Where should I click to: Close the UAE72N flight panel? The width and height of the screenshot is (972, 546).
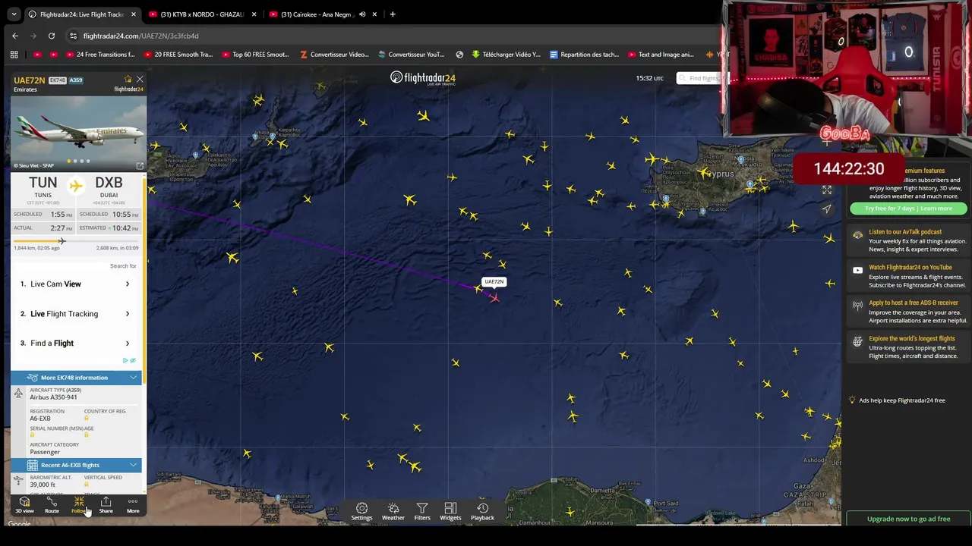[x=140, y=79]
